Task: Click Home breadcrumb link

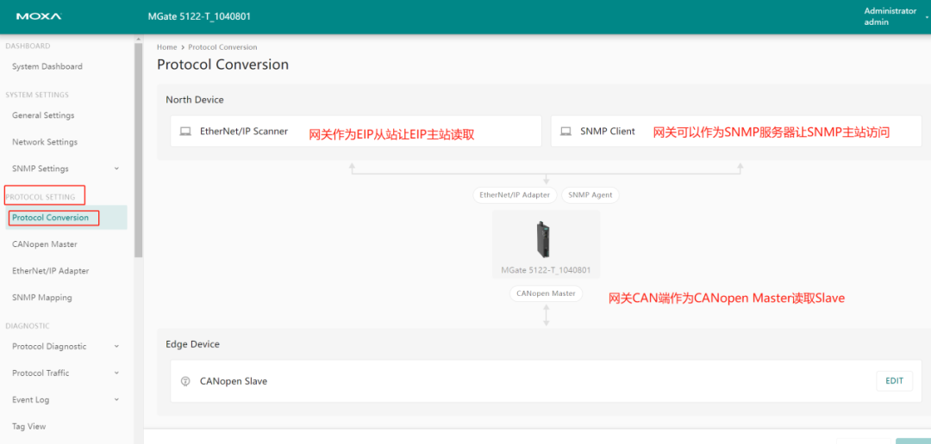Action: pos(167,46)
